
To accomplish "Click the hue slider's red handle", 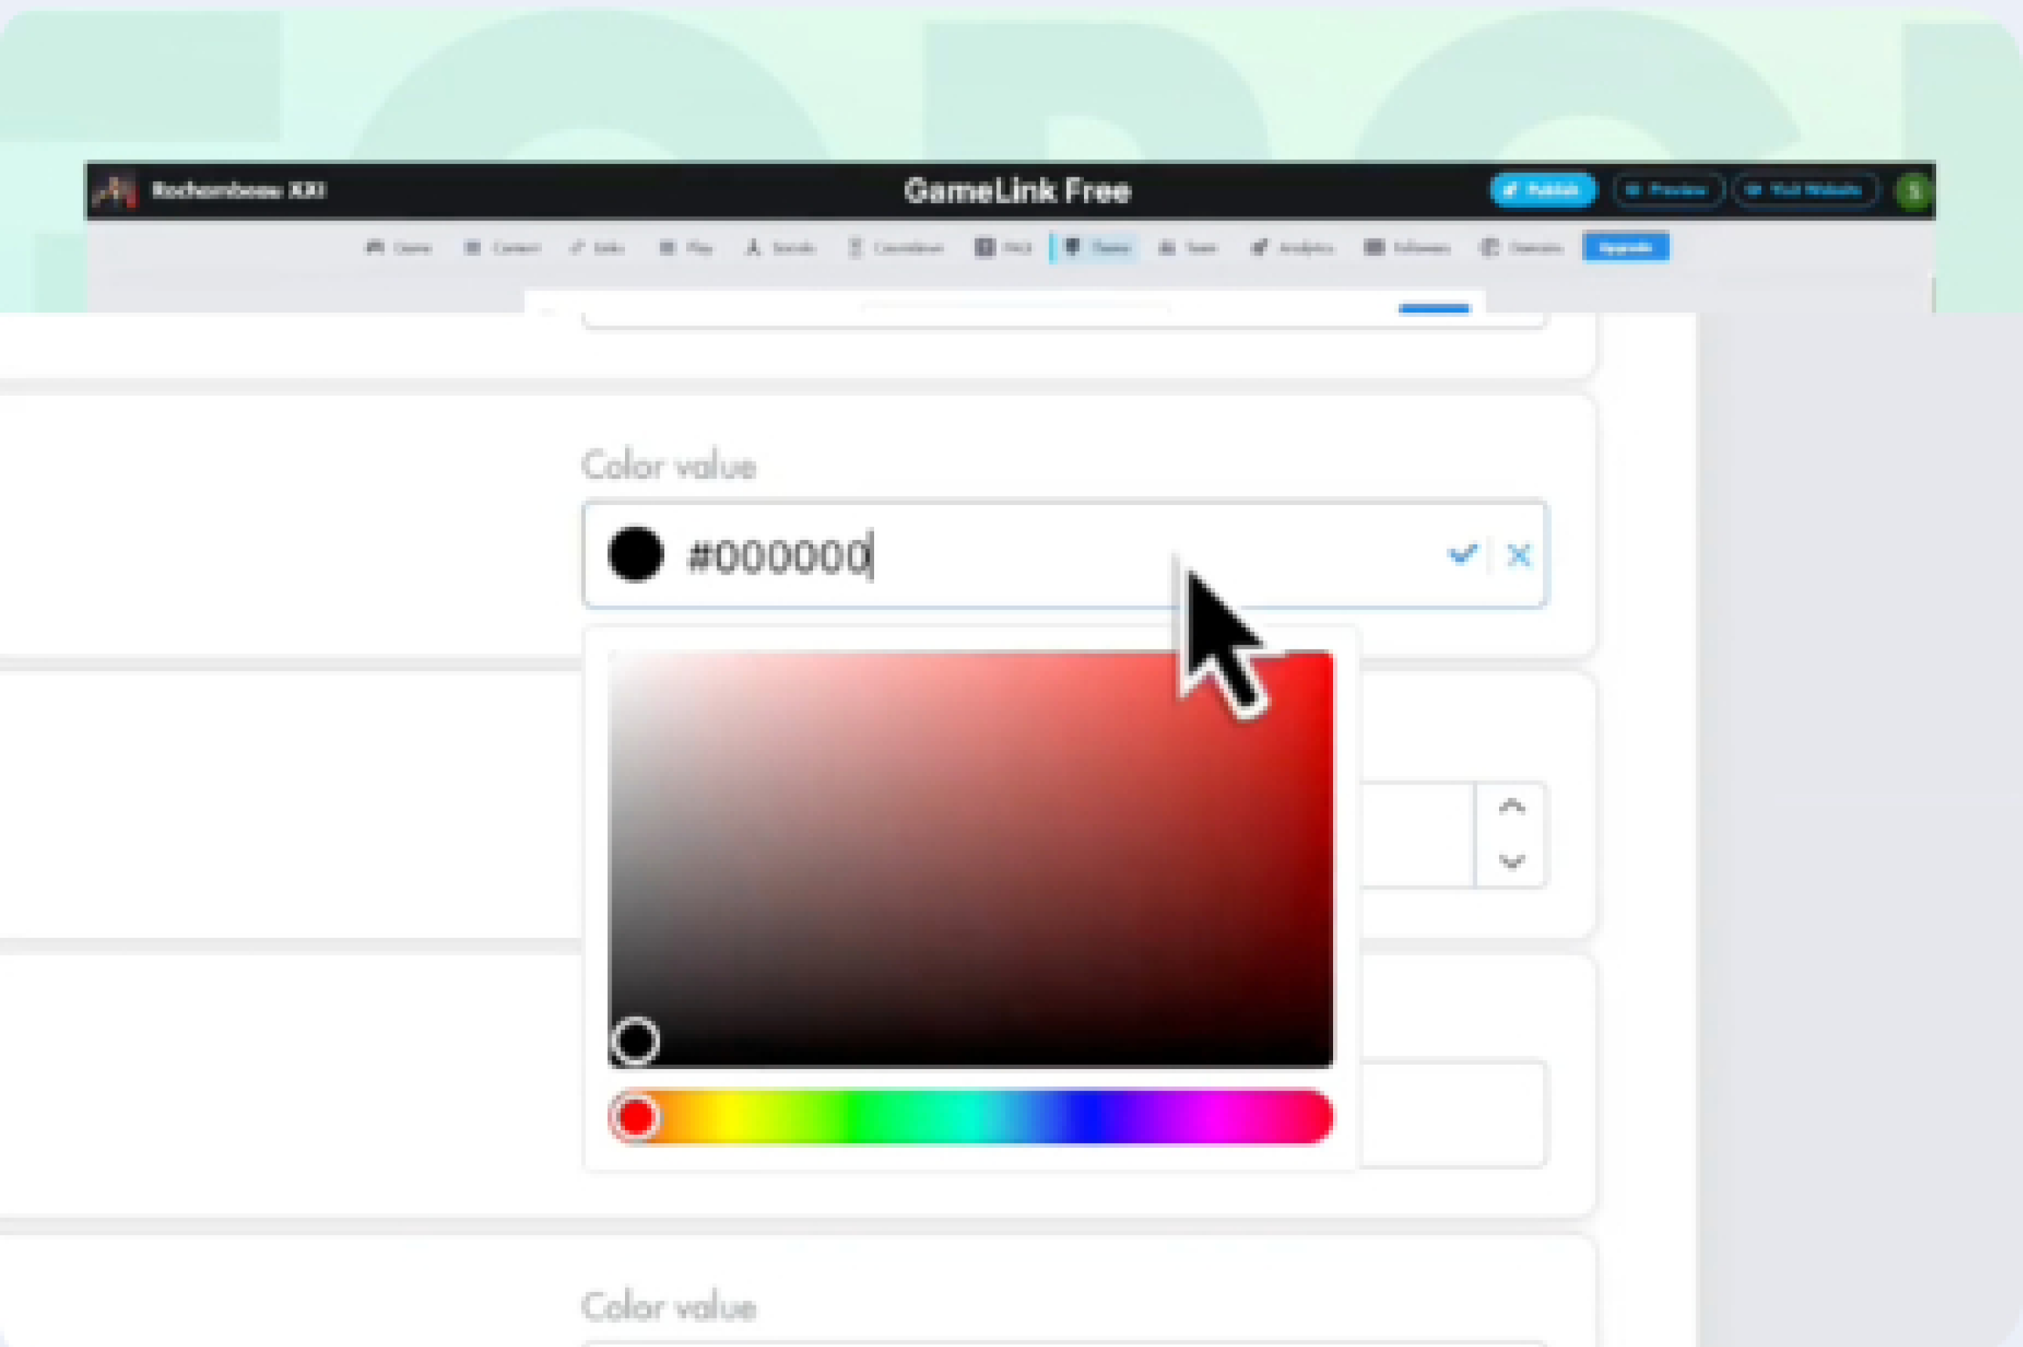I will (x=636, y=1117).
